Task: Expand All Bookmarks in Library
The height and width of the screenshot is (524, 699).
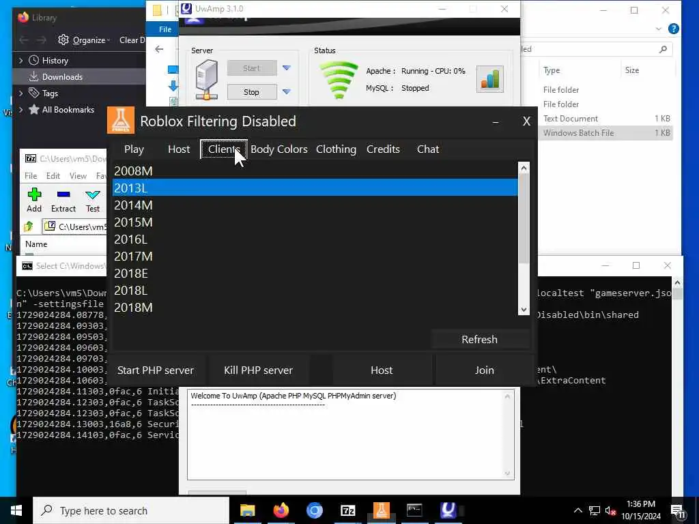Action: [x=20, y=110]
